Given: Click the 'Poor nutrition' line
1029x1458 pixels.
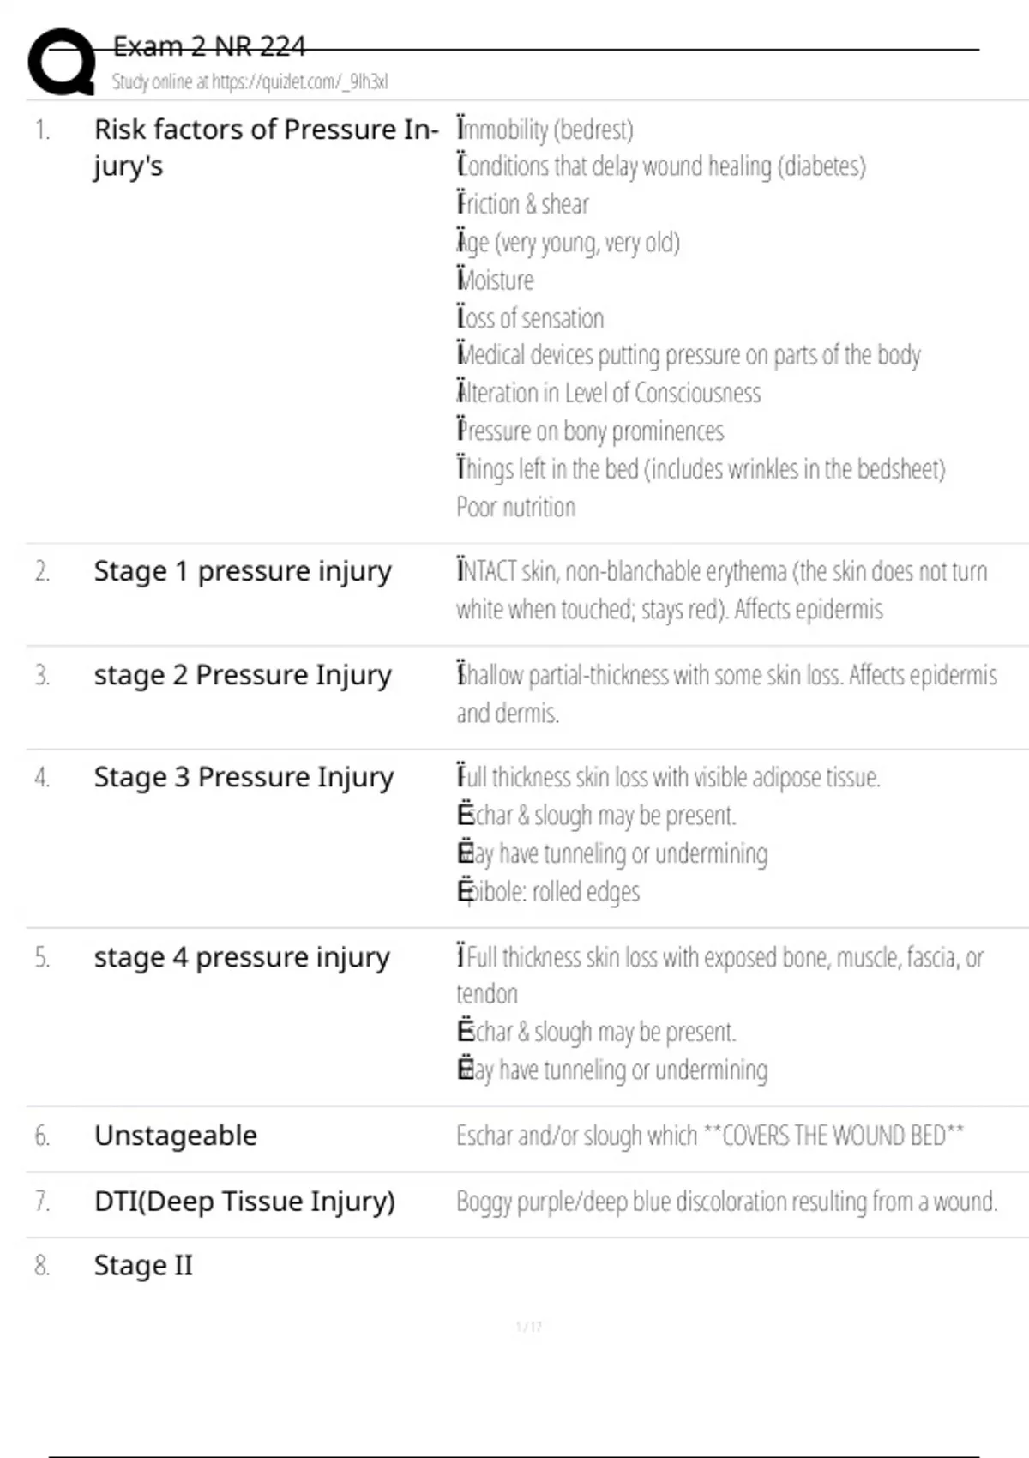Looking at the screenshot, I should tap(515, 507).
